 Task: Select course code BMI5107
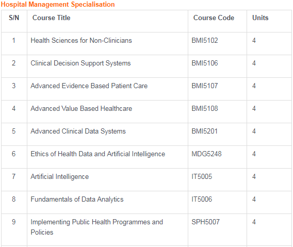[205, 86]
